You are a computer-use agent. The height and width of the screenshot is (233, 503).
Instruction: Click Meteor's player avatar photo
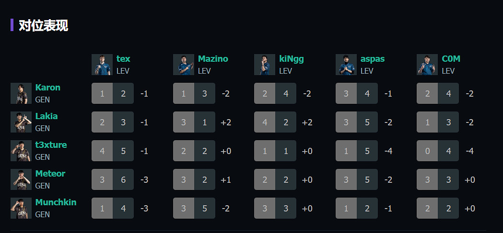click(21, 179)
